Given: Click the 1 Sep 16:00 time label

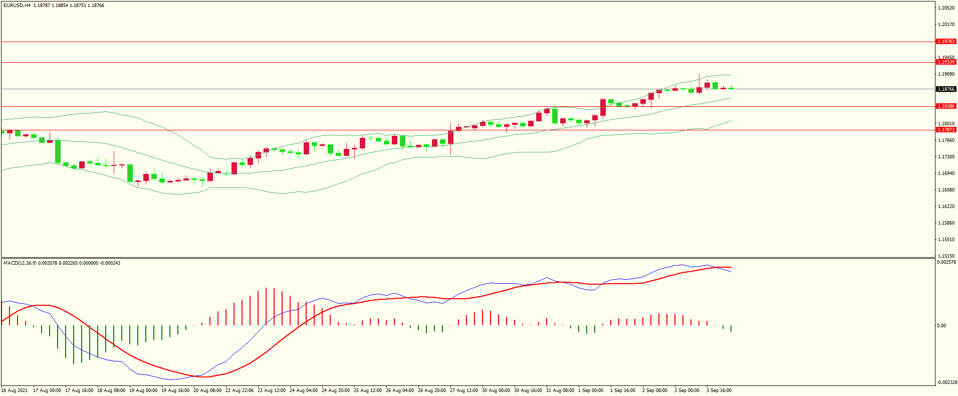Looking at the screenshot, I should click(623, 390).
